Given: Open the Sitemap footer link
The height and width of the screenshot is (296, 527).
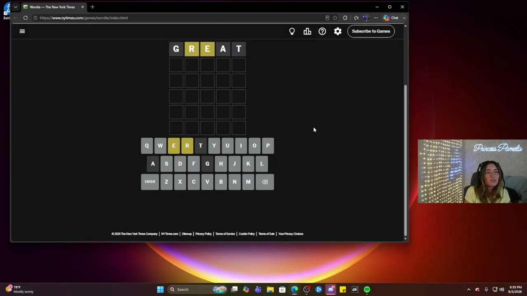Looking at the screenshot, I should 187,234.
